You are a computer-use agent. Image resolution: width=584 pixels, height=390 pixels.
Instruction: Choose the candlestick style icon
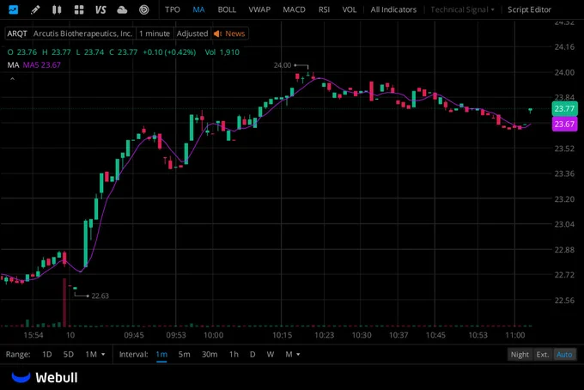[57, 9]
